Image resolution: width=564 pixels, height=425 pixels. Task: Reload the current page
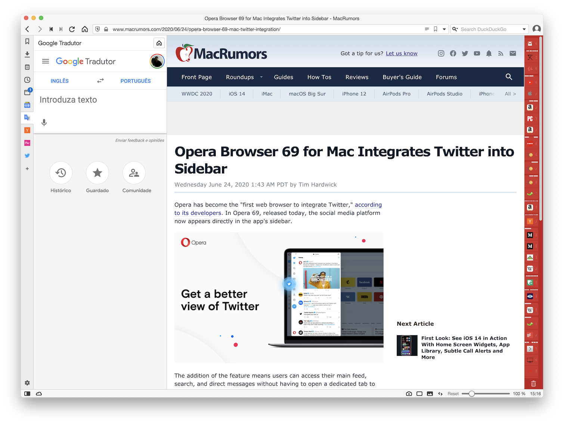(x=72, y=29)
